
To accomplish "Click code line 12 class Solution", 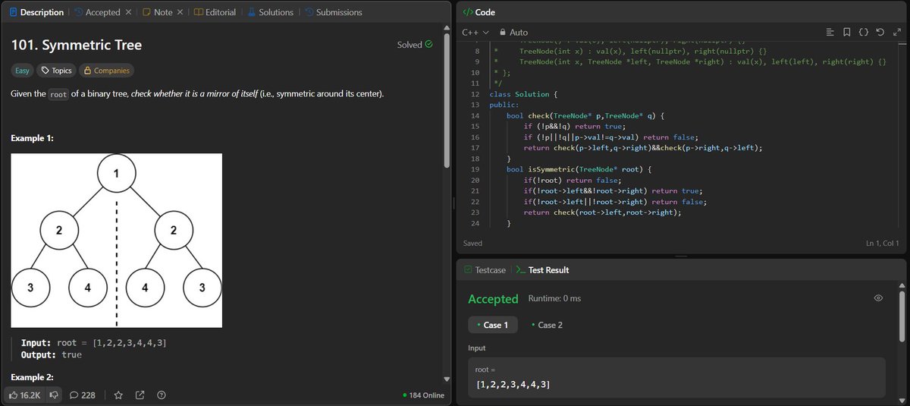I will pos(524,94).
